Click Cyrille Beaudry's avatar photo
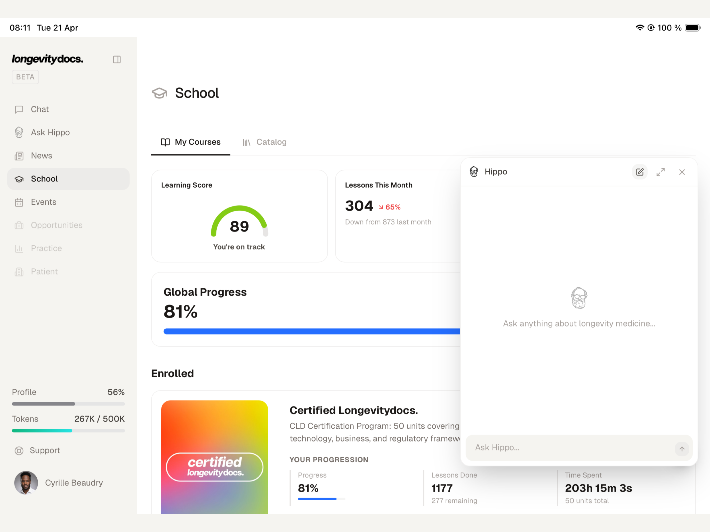Image resolution: width=710 pixels, height=532 pixels. (26, 483)
